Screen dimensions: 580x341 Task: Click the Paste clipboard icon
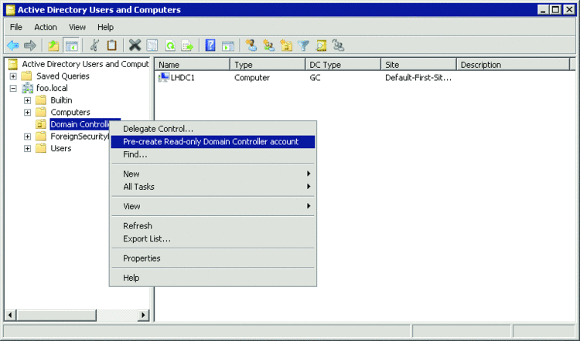[x=111, y=46]
